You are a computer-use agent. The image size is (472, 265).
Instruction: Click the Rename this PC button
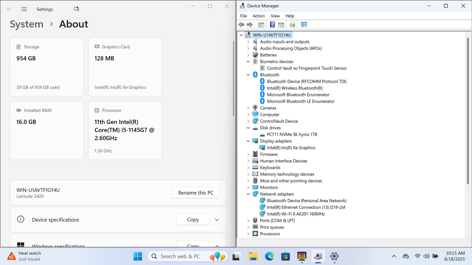click(x=196, y=193)
